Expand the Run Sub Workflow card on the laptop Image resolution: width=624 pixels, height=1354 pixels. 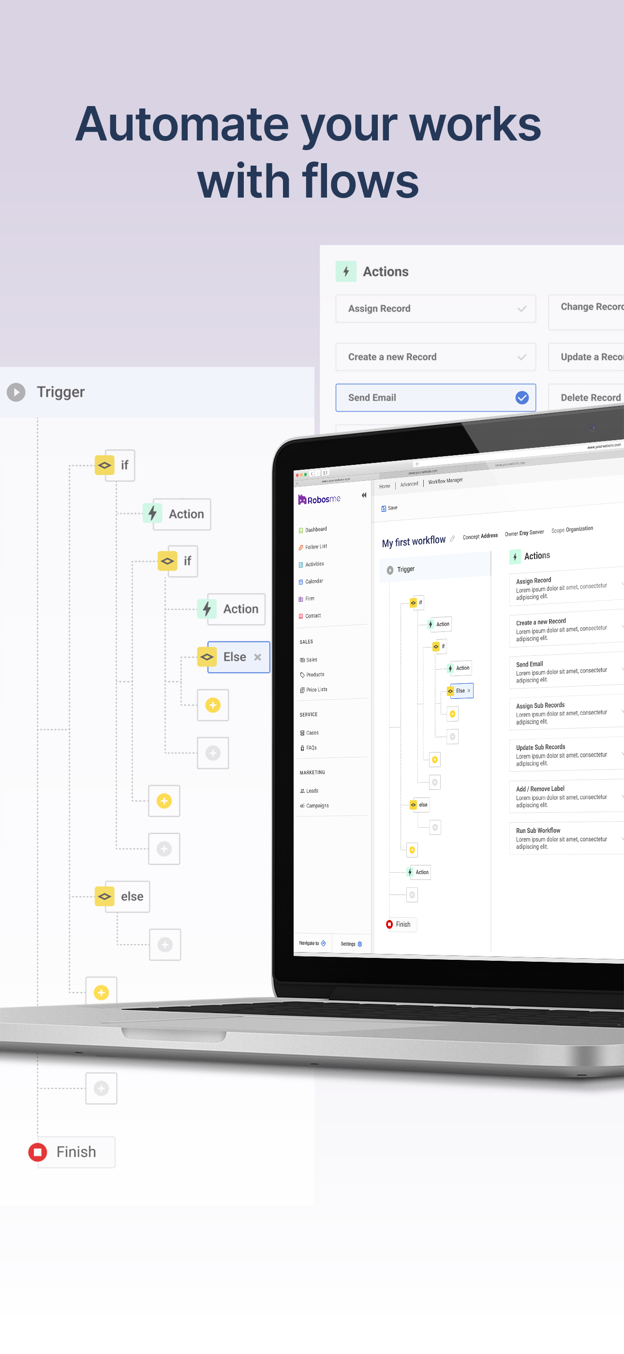point(566,838)
